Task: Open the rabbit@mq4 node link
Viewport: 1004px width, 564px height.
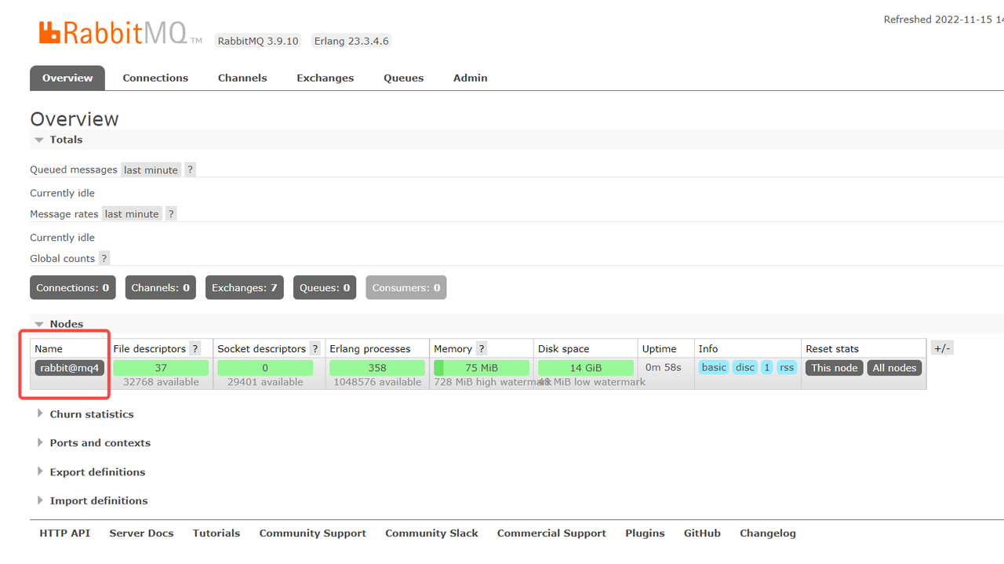Action: tap(70, 368)
